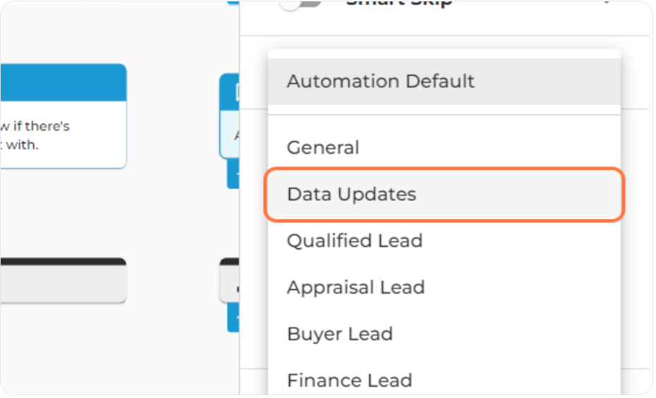
Task: Toggle the Smart Skip switch
Action: [300, 4]
